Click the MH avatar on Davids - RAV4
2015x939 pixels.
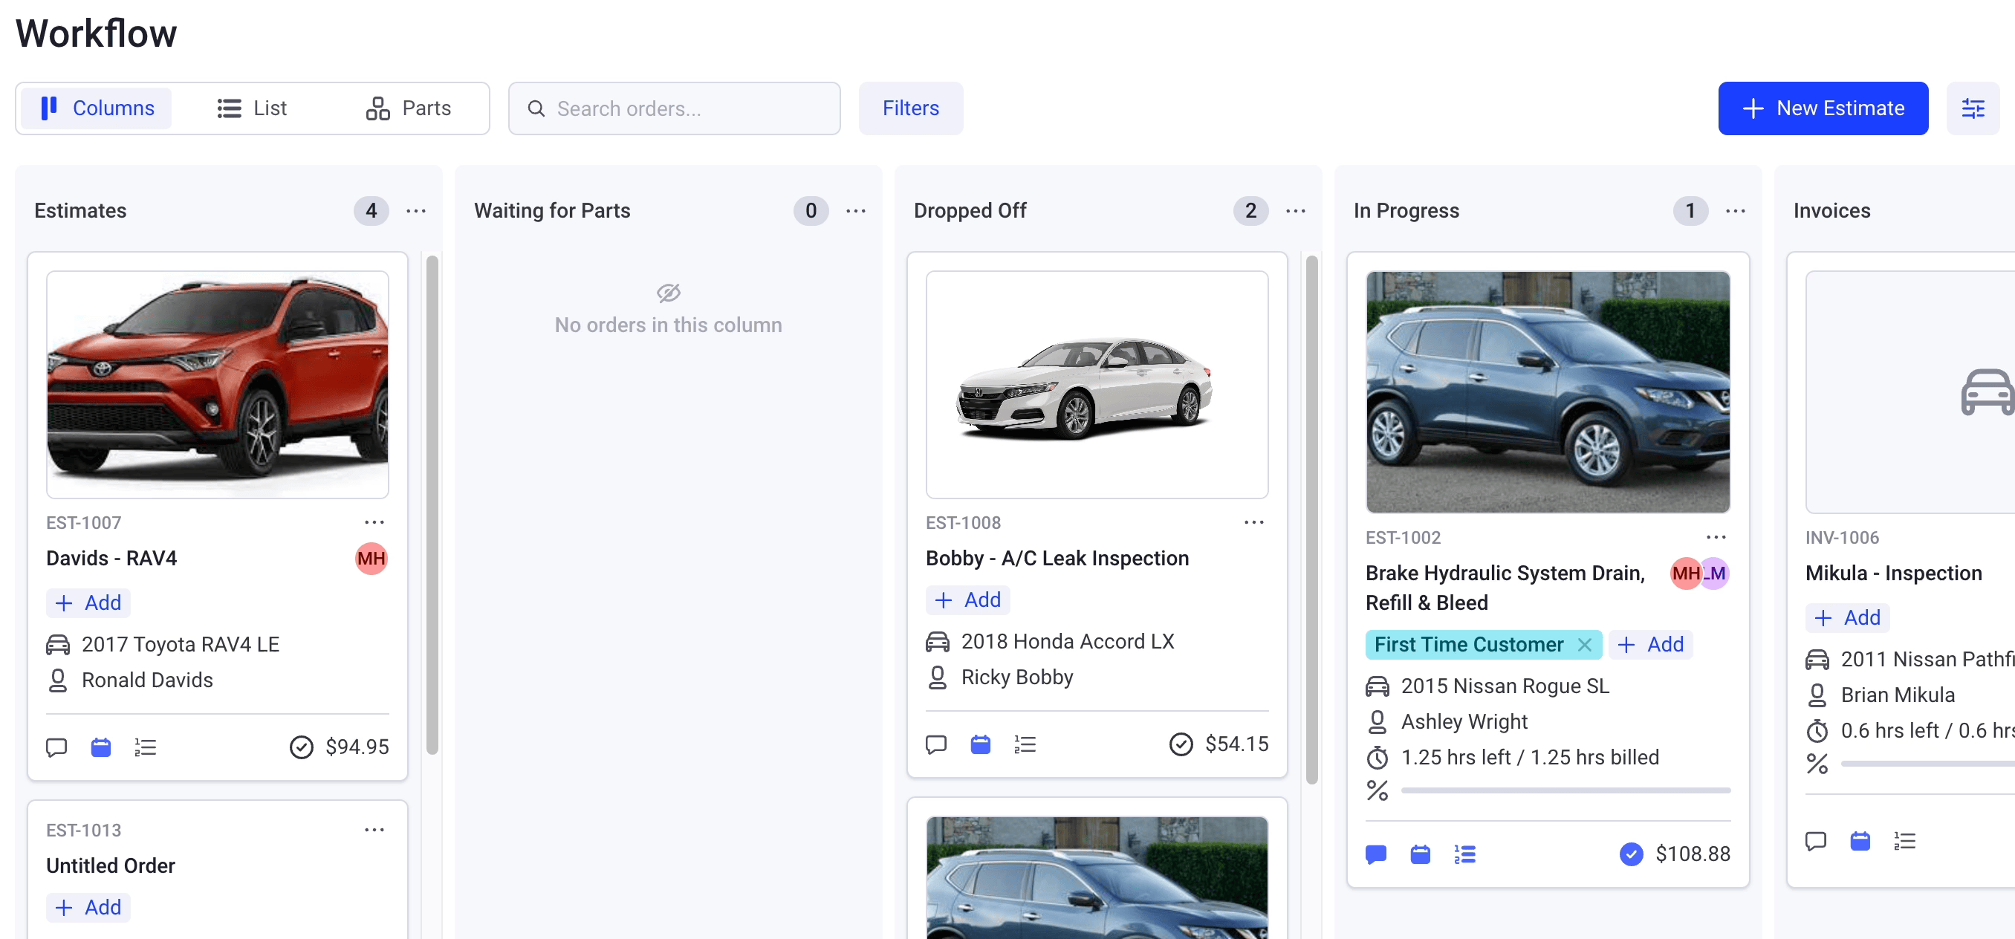371,558
